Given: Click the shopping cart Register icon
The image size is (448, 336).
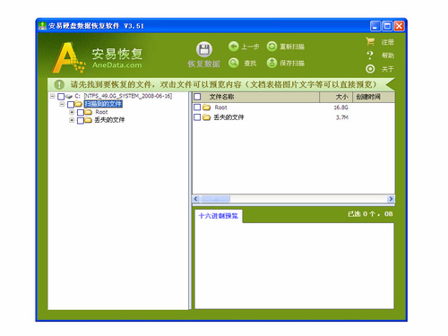Looking at the screenshot, I should [x=370, y=41].
